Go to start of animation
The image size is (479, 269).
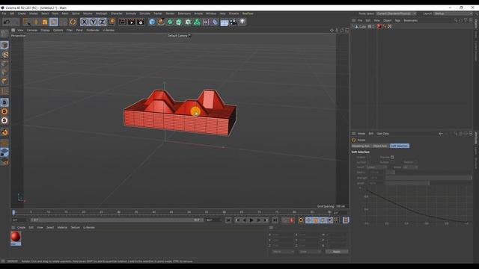228,220
